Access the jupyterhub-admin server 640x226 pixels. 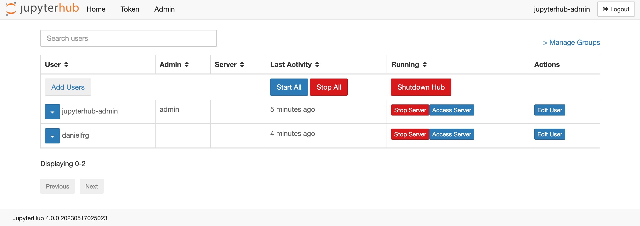coord(452,110)
